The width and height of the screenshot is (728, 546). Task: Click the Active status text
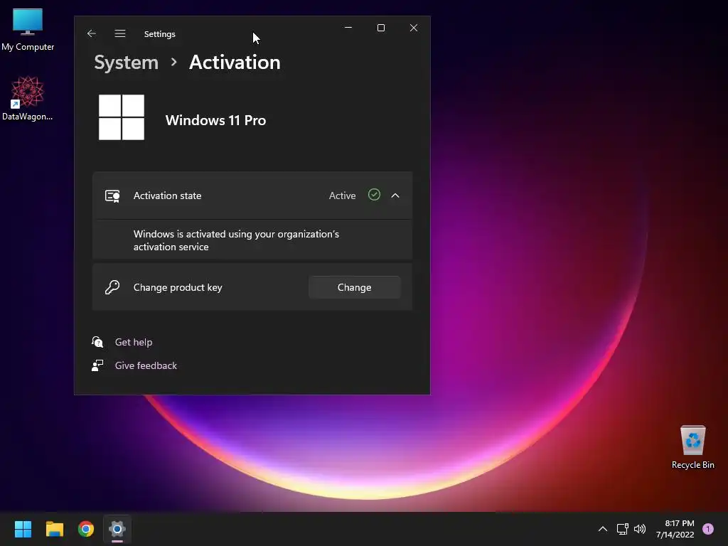342,196
